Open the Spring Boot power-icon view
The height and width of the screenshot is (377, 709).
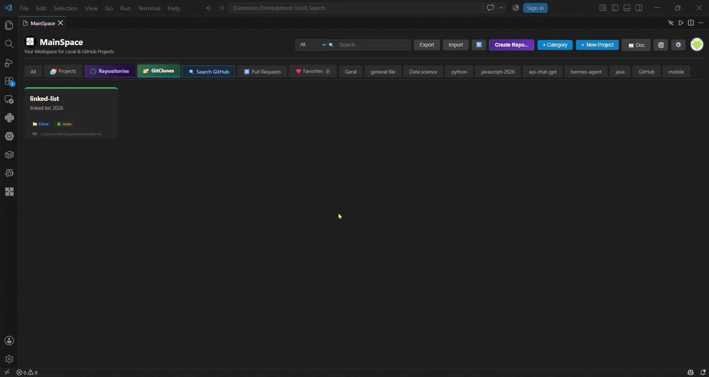tap(9, 136)
